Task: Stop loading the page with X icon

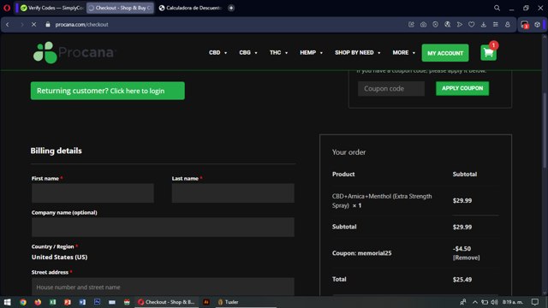Action: (34, 25)
